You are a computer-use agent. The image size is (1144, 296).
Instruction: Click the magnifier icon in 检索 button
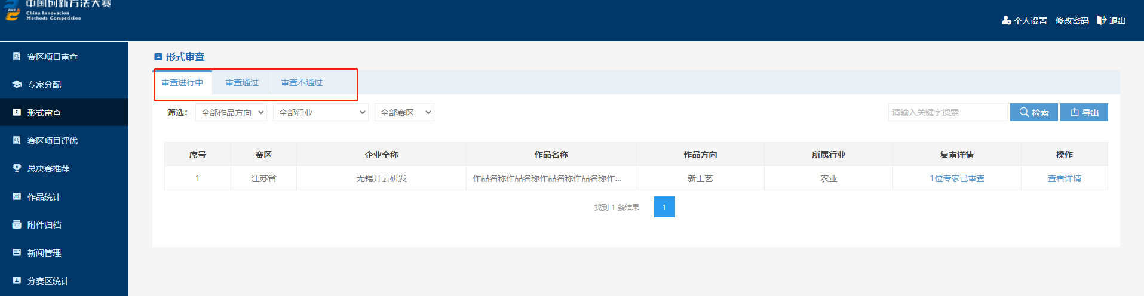[x=1024, y=112]
